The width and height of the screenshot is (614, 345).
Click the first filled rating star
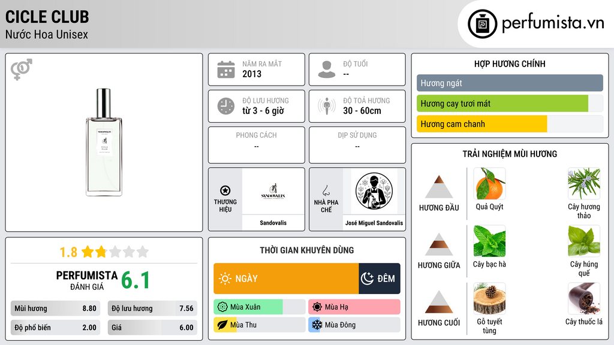pyautogui.click(x=88, y=252)
